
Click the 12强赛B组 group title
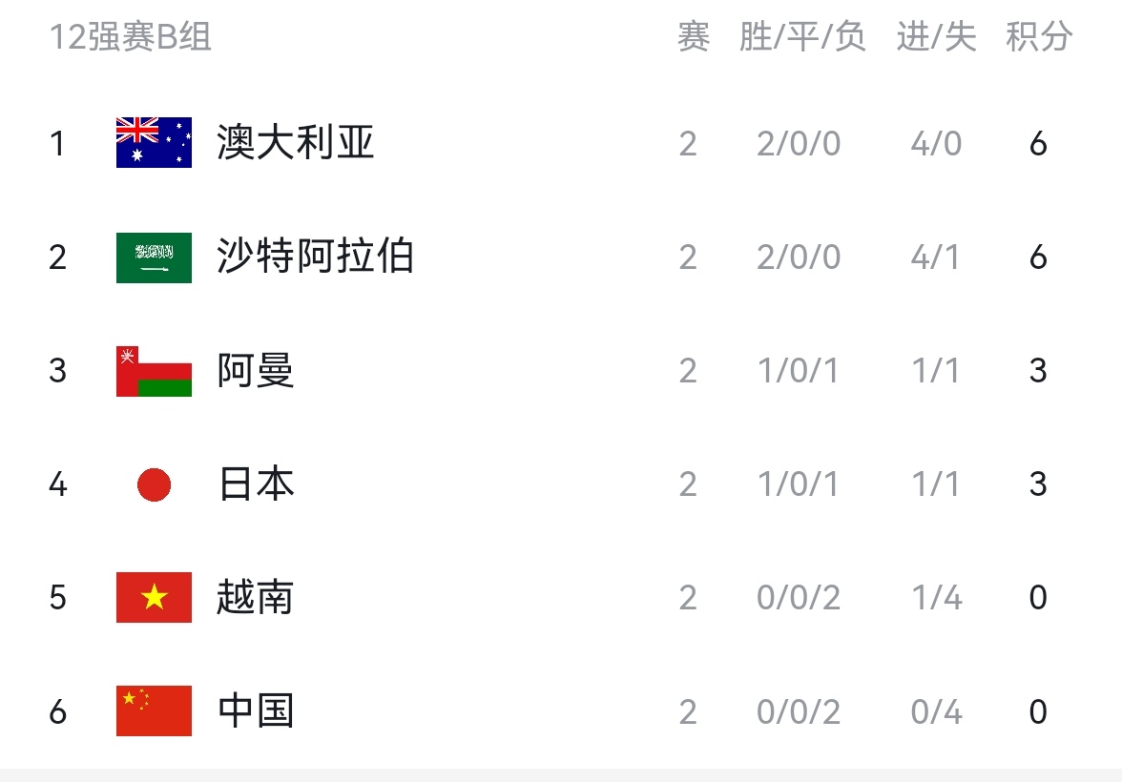(130, 37)
